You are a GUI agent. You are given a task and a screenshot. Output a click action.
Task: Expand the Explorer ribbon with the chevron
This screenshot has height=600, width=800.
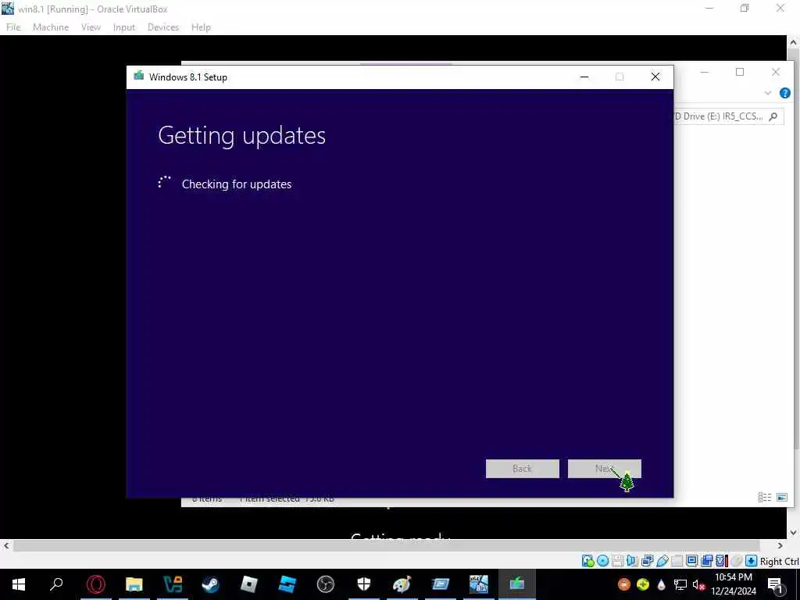(x=767, y=93)
